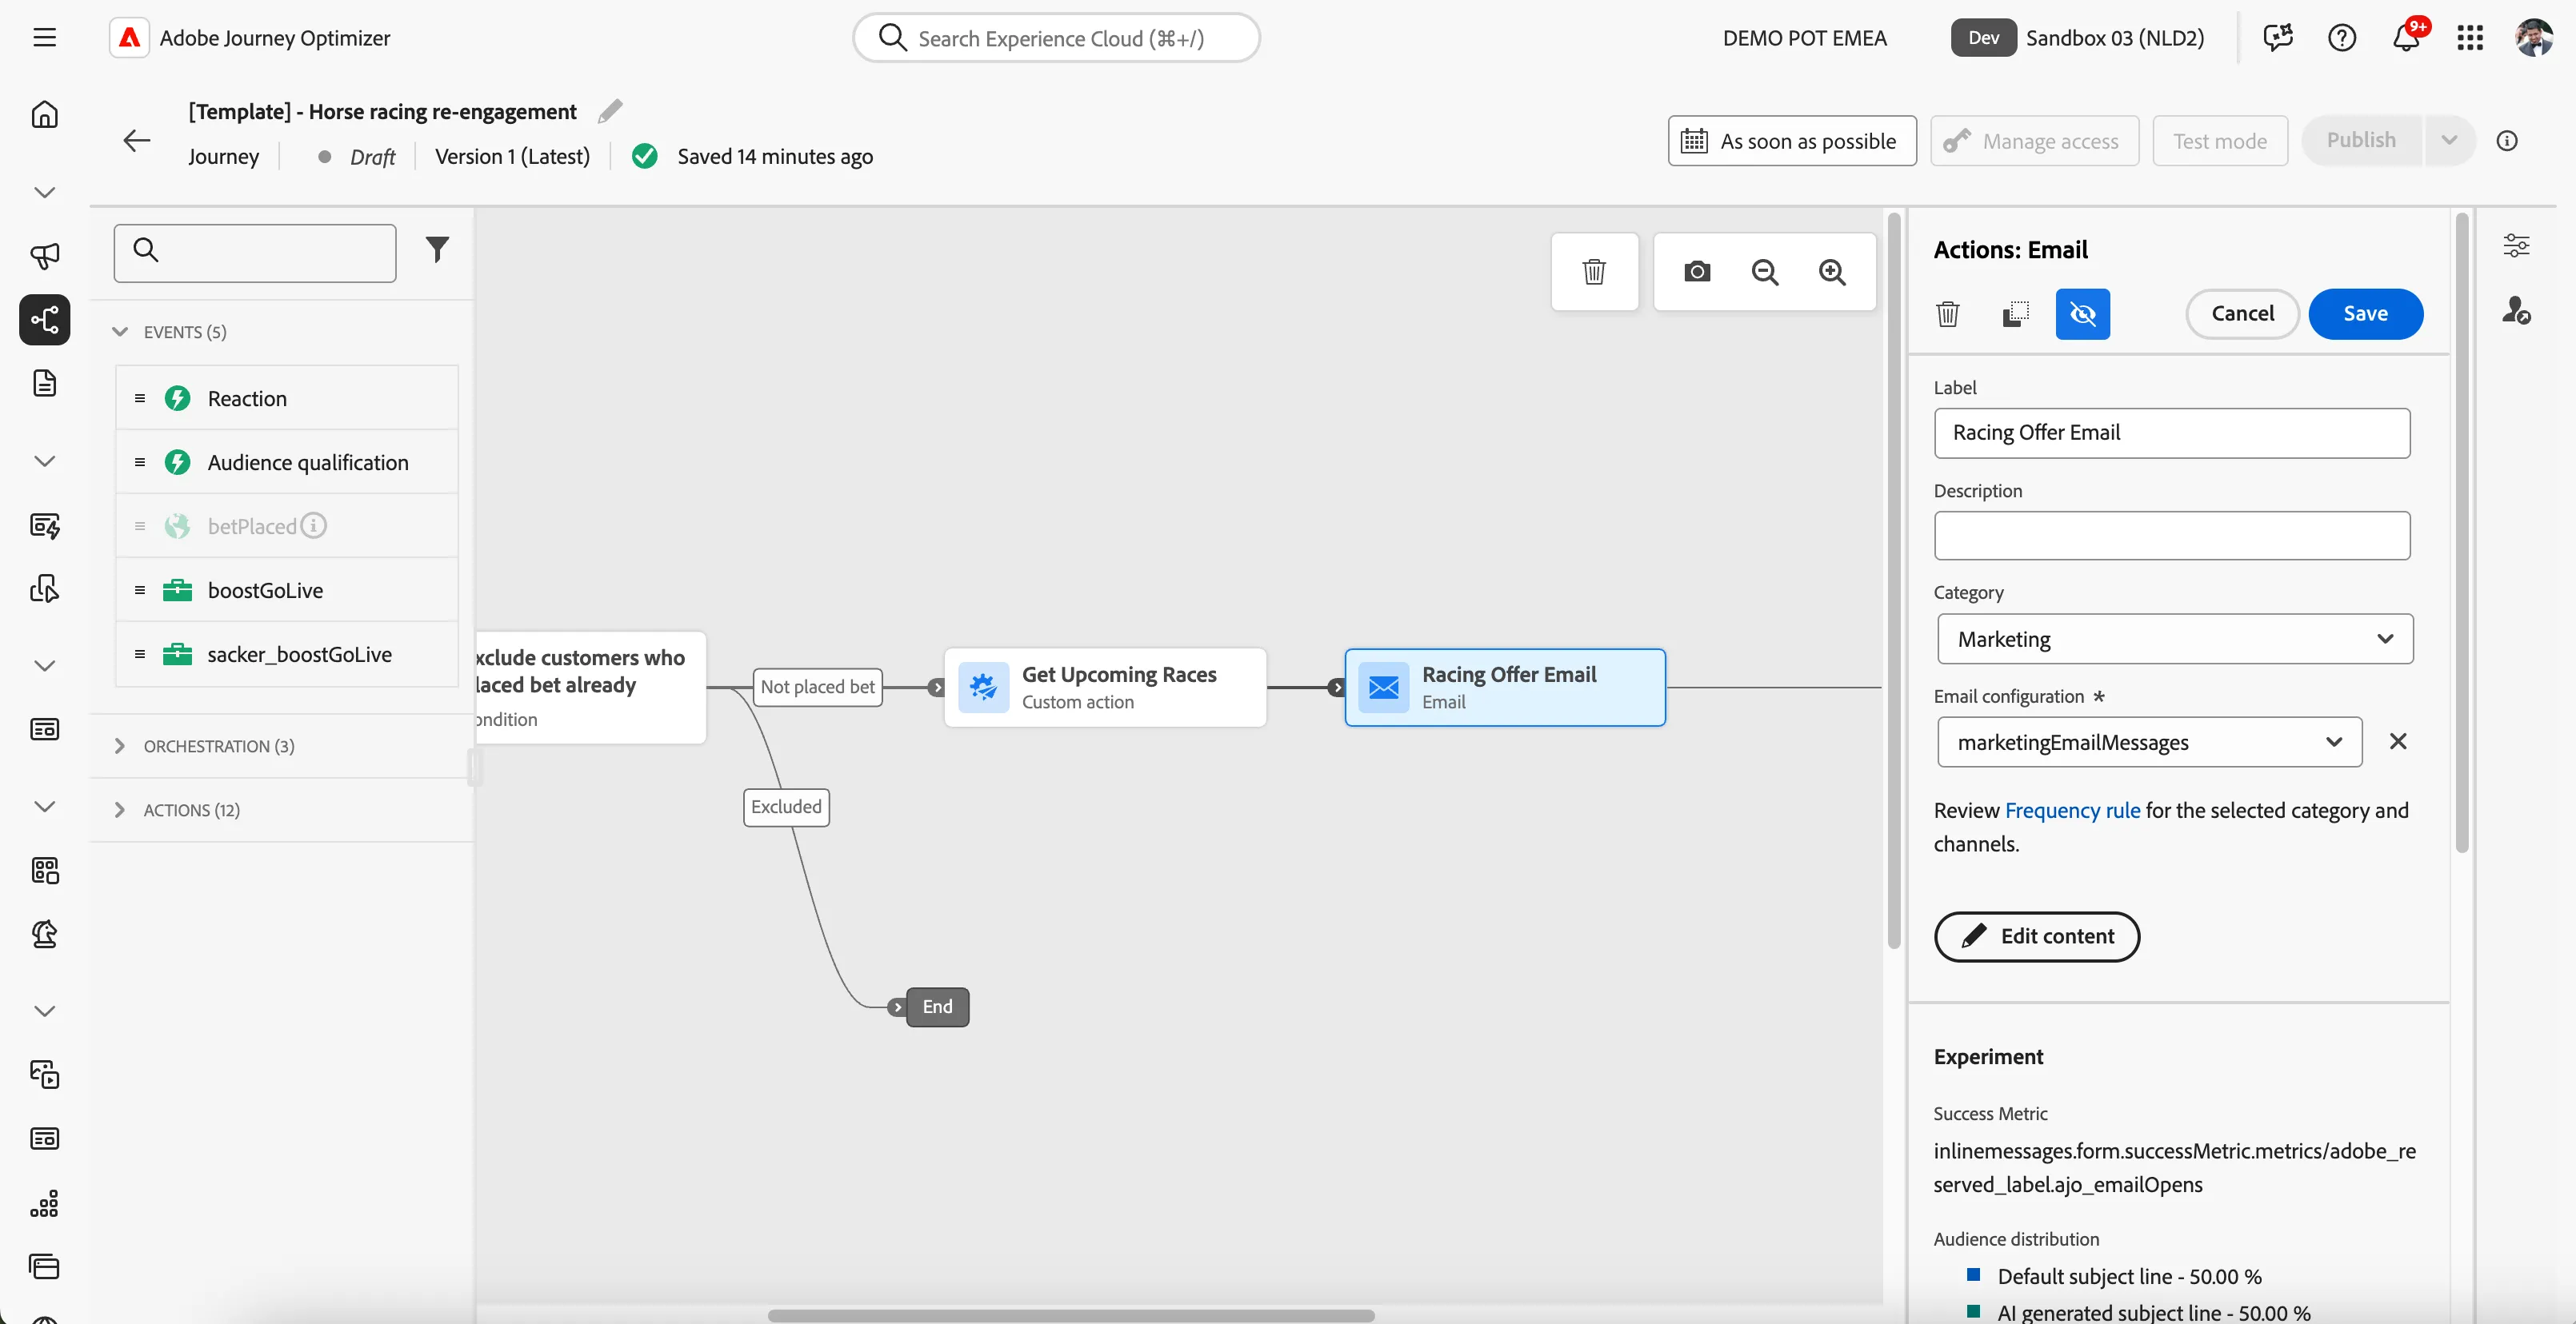Select the Get Upcoming Races custom action

1105,688
